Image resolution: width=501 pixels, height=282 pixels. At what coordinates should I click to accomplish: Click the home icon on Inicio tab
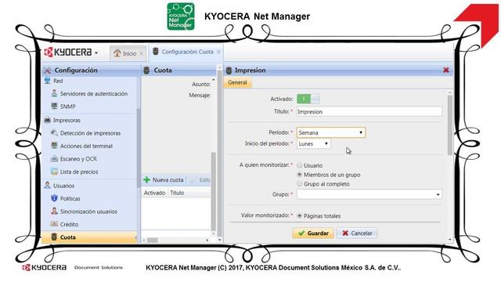click(117, 53)
